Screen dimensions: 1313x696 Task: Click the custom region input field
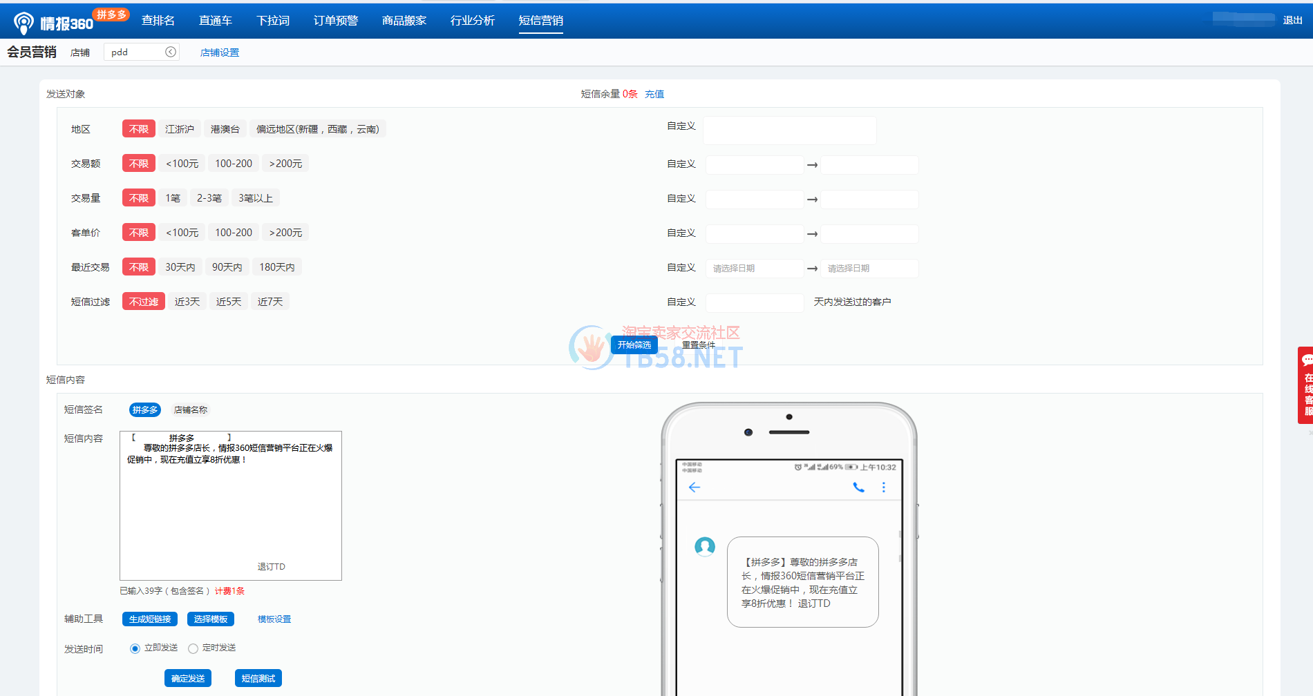[x=790, y=130]
